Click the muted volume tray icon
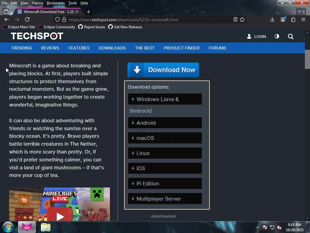This screenshot has width=310, height=233. point(279,227)
